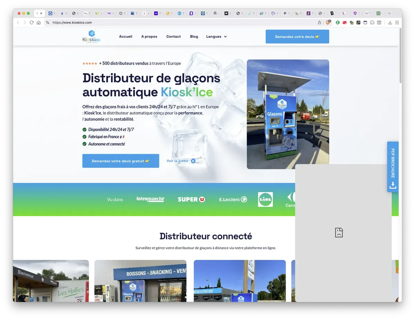This screenshot has width=415, height=319.
Task: Expand the Langues dropdown
Action: [216, 37]
